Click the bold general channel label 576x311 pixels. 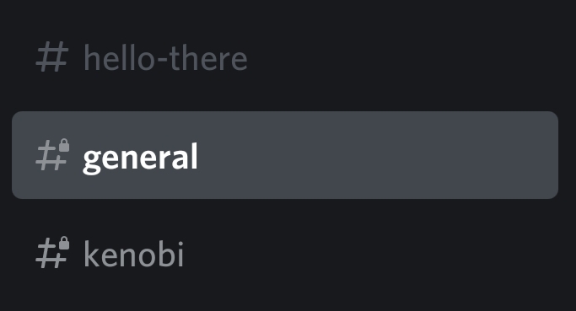click(140, 158)
